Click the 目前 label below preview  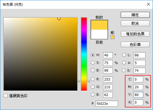pyautogui.click(x=99, y=42)
